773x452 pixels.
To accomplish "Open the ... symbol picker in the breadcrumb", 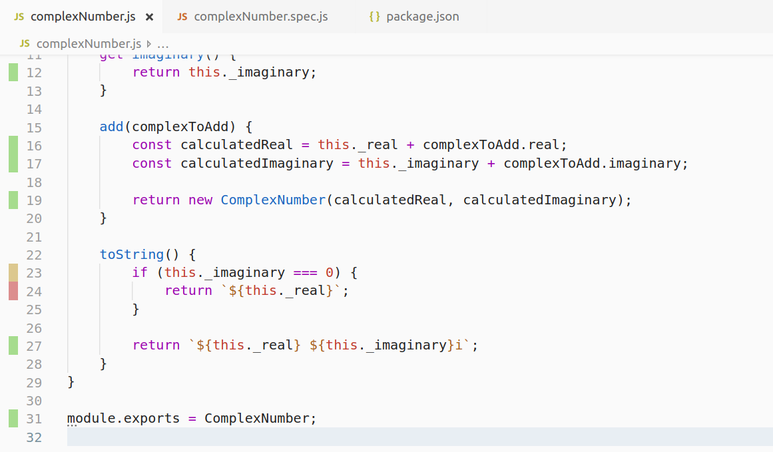I will [162, 43].
